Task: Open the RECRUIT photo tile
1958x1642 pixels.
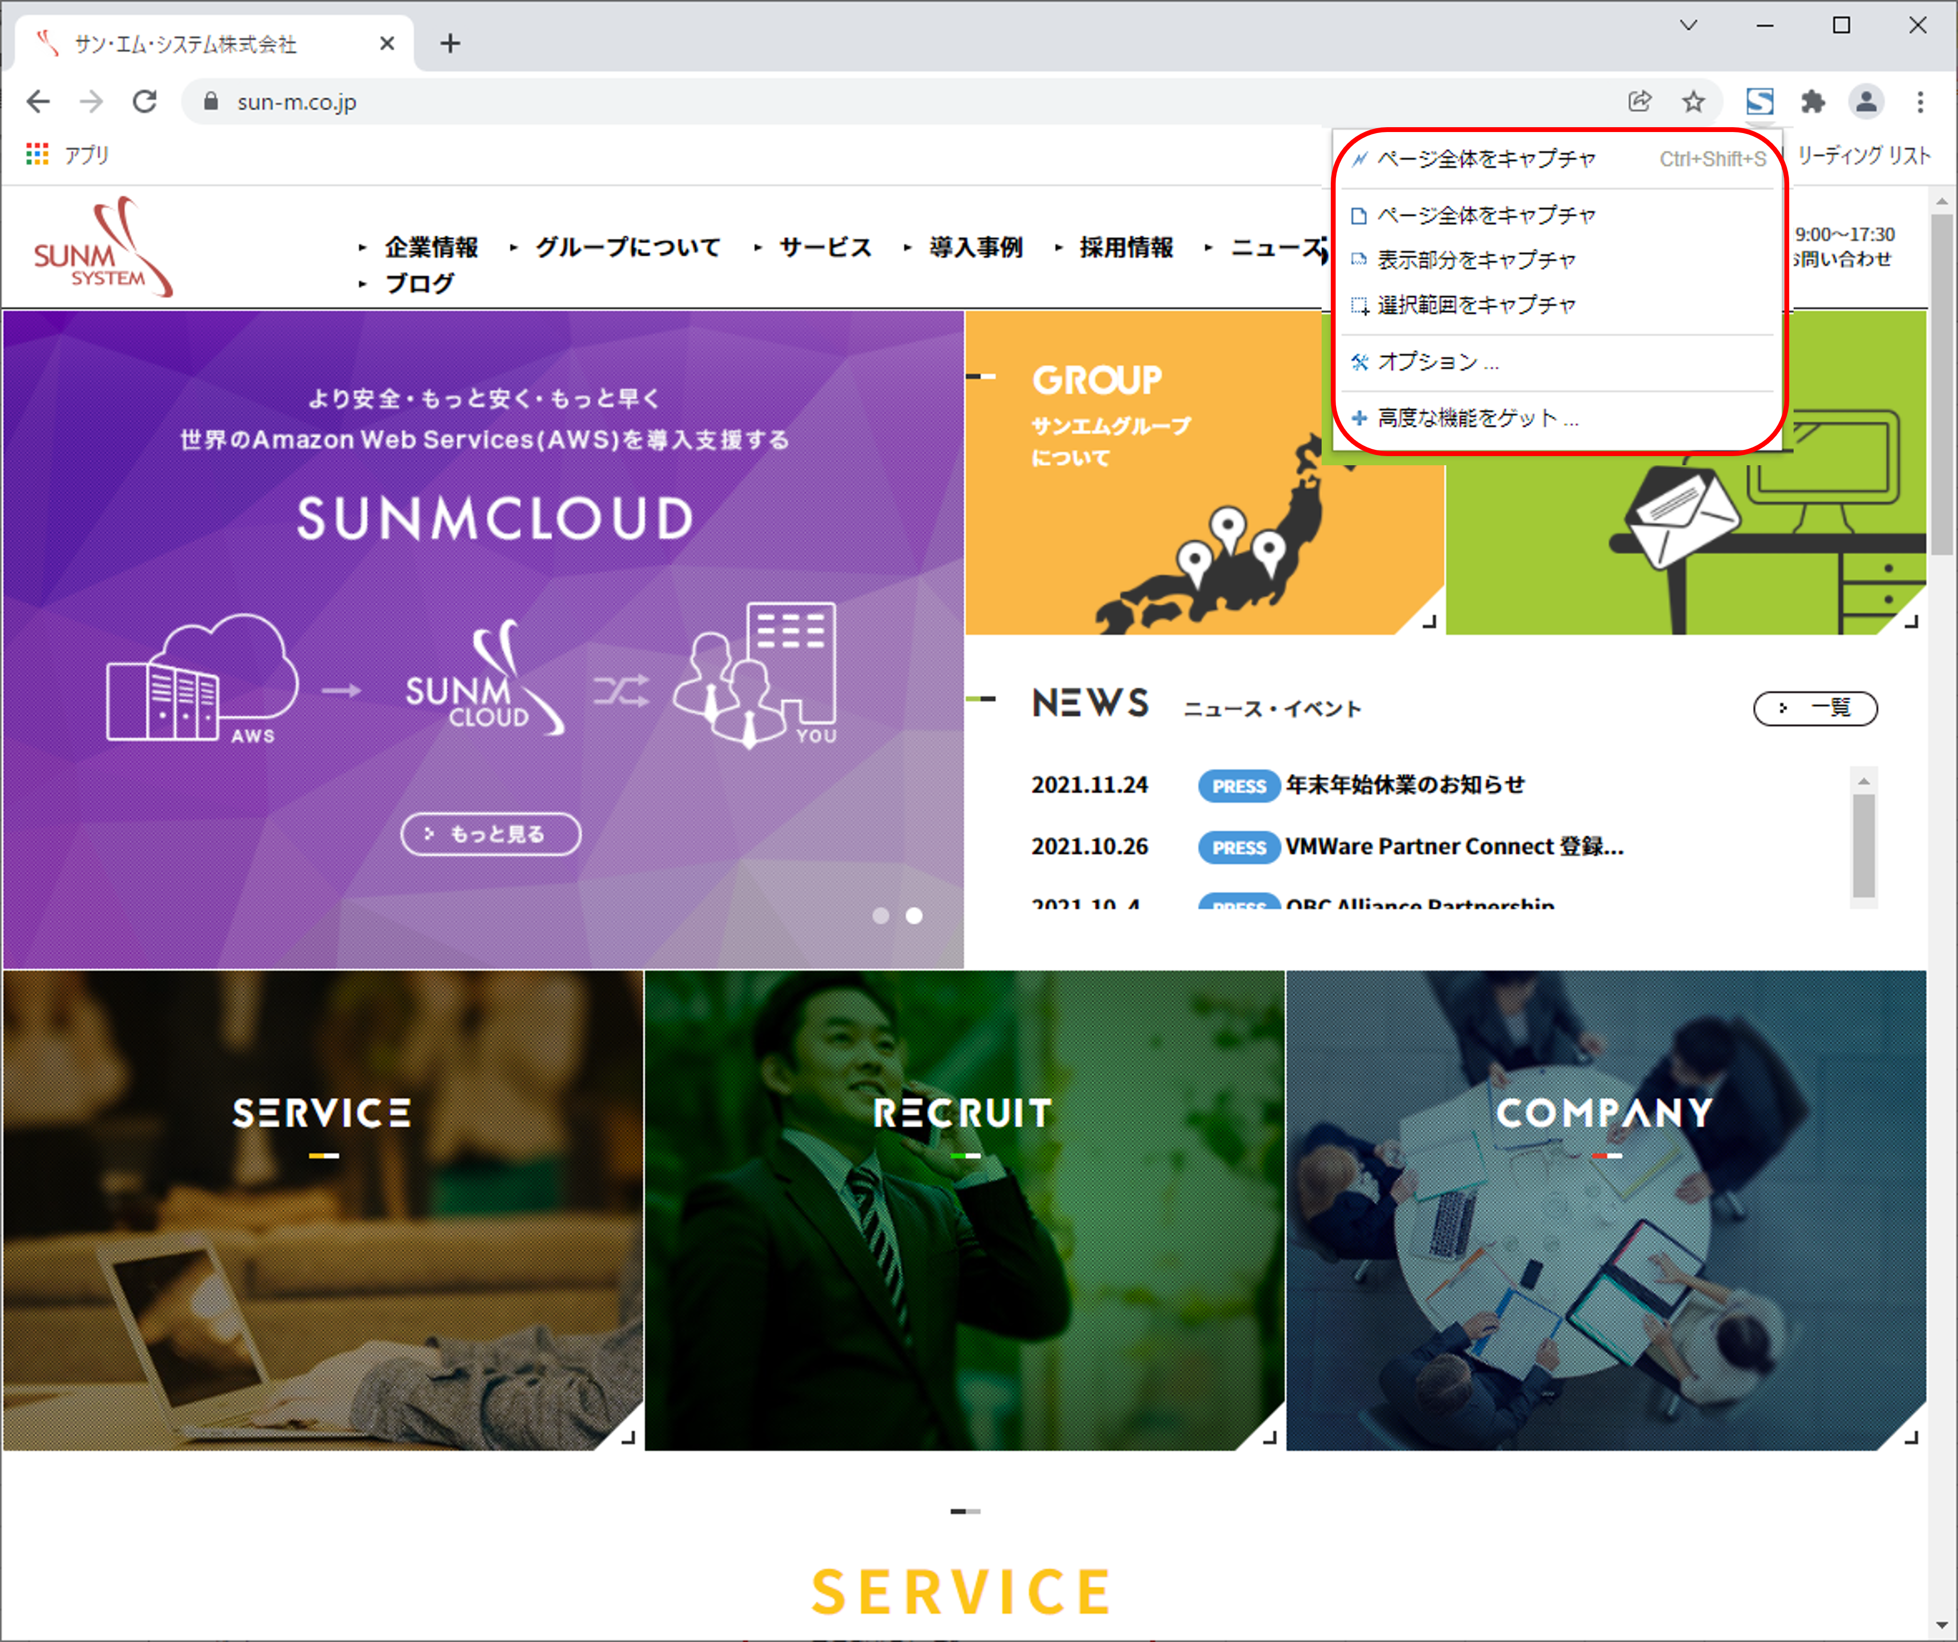Action: click(x=964, y=1210)
